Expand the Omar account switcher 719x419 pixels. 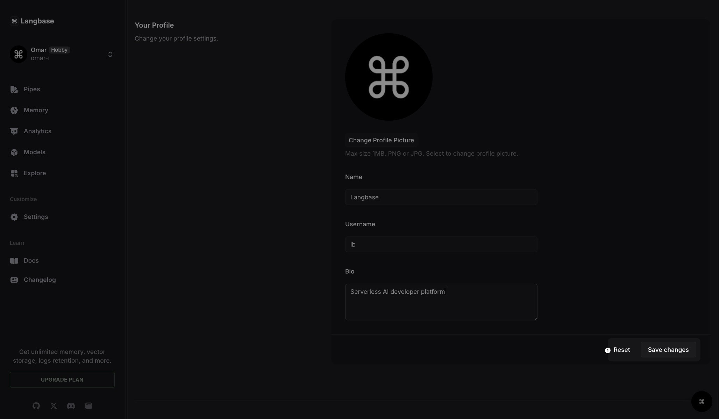(x=110, y=54)
